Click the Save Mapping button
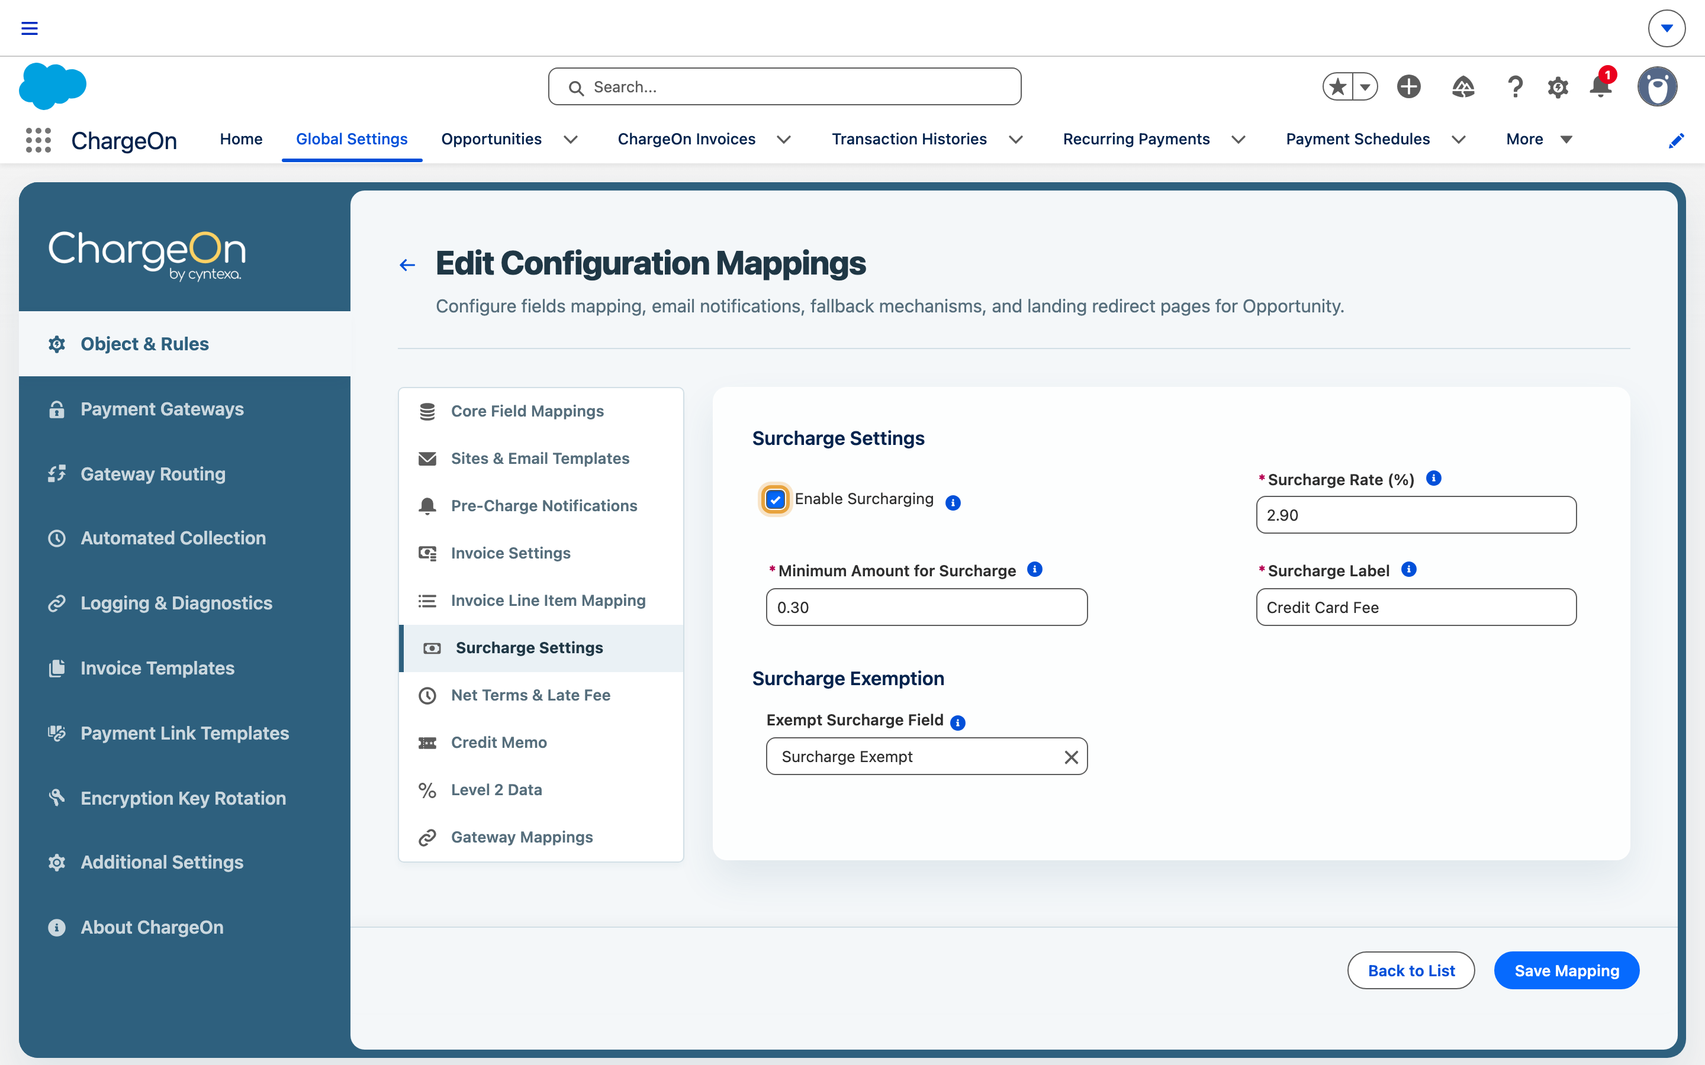The image size is (1705, 1065). tap(1567, 970)
